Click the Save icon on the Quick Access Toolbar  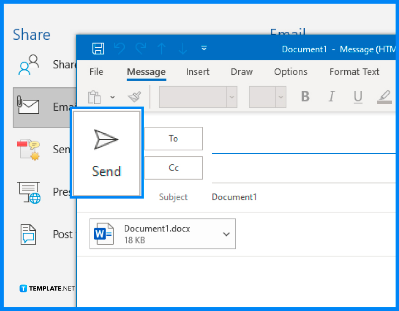[98, 49]
